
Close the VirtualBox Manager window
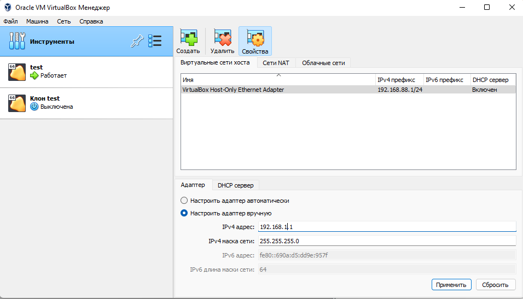click(x=512, y=7)
